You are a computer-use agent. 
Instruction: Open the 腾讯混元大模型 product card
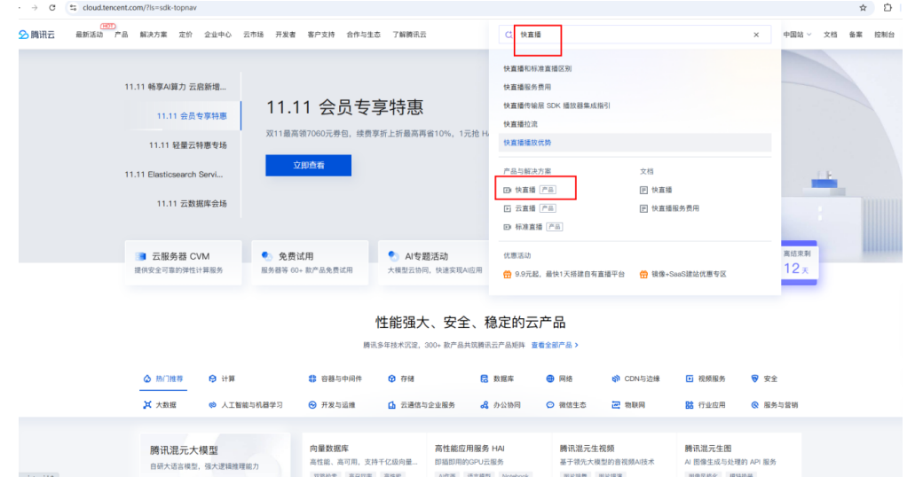pos(214,456)
